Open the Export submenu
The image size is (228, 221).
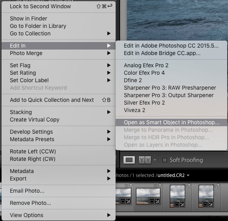tap(59, 179)
